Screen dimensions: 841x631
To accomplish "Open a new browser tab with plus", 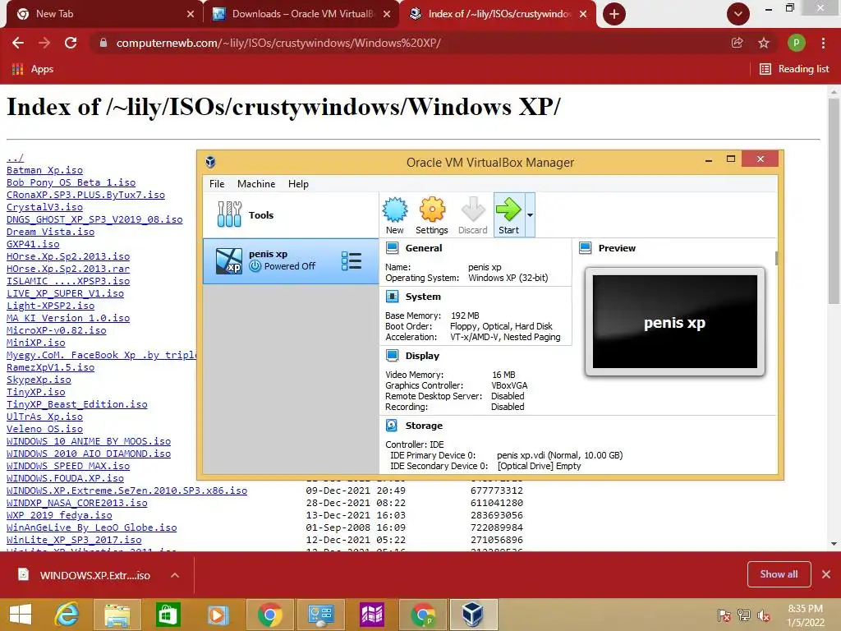I will 614,14.
